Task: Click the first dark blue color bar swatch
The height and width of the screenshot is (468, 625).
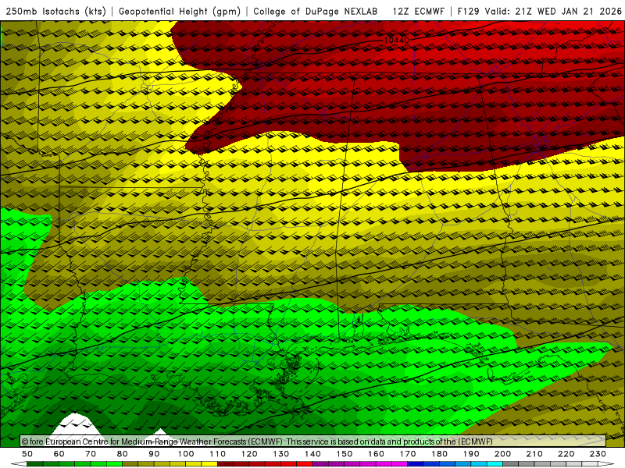Action: (x=416, y=464)
